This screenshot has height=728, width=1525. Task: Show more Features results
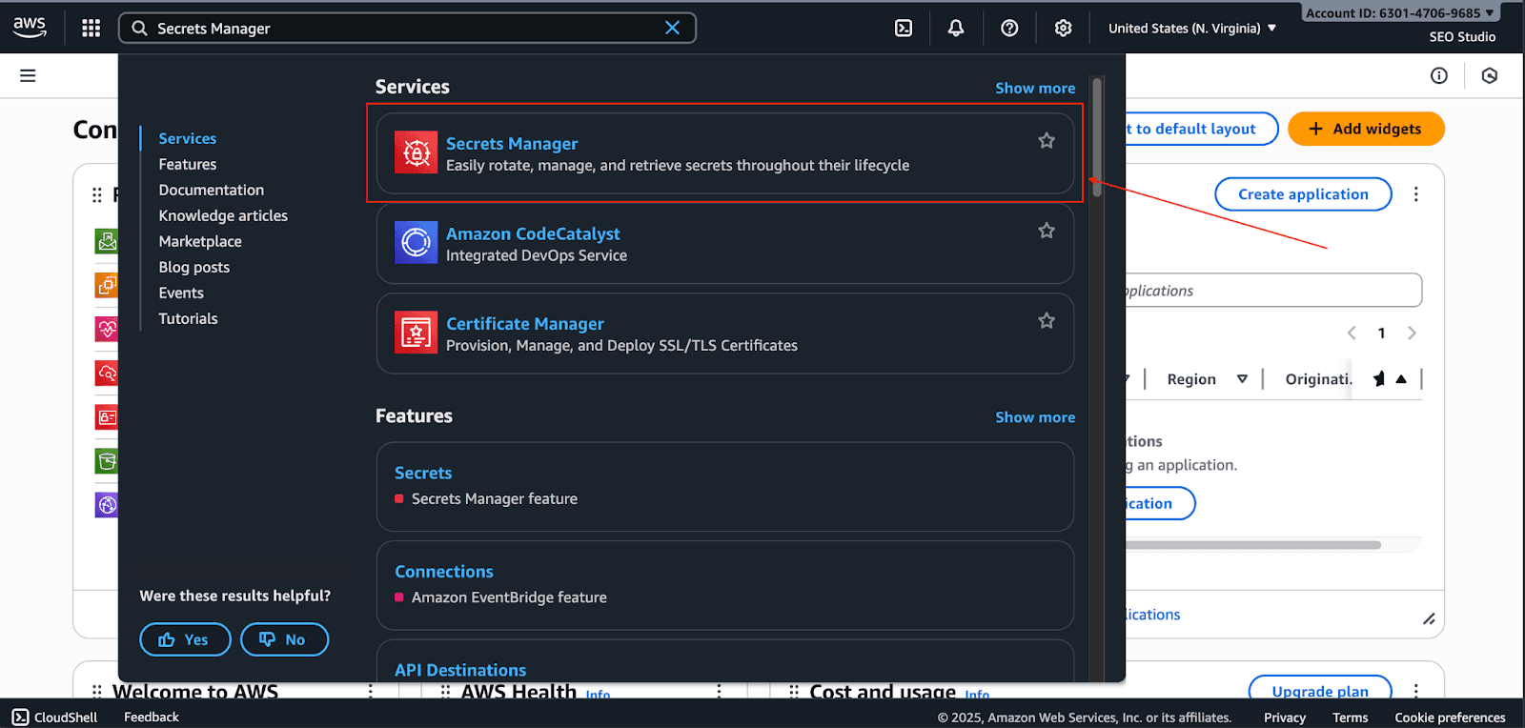(x=1035, y=417)
